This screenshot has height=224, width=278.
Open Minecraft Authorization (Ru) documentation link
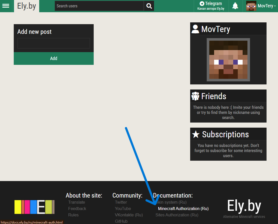pos(183,208)
